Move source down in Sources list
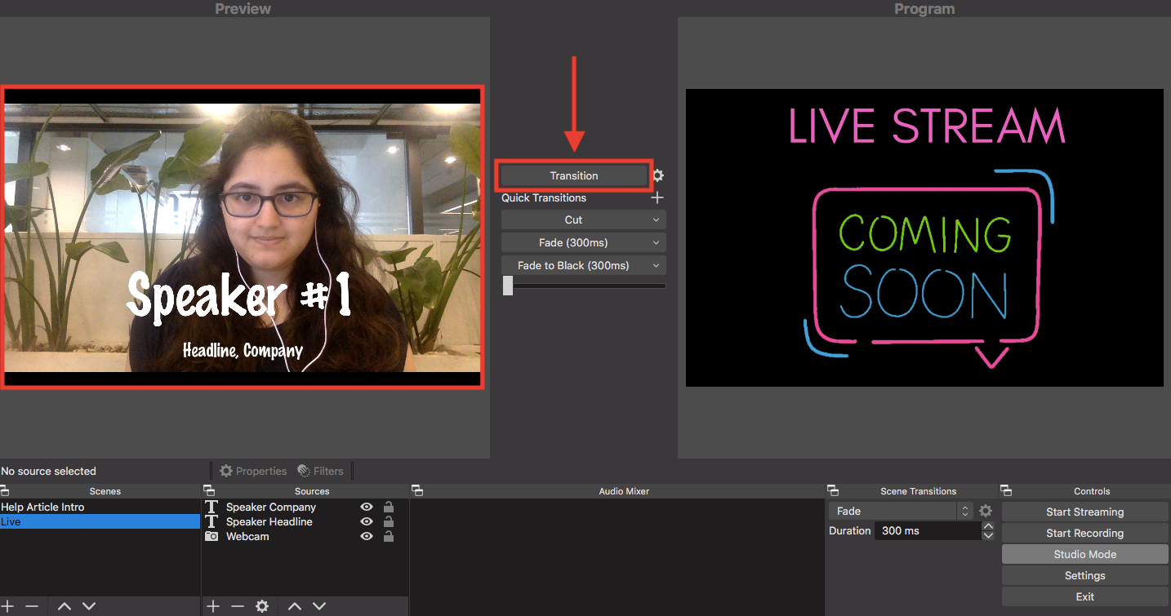Screen dimensions: 1171x616 click(319, 606)
